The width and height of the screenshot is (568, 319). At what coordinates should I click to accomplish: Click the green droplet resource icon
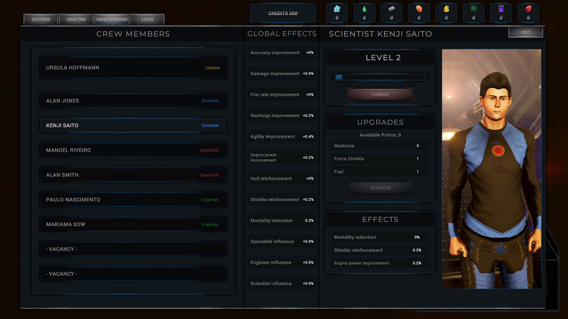pyautogui.click(x=364, y=9)
